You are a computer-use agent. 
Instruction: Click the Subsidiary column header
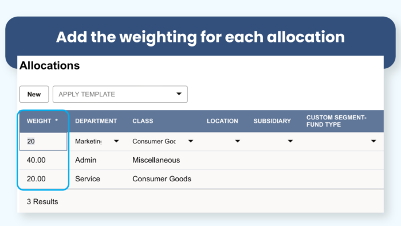272,121
